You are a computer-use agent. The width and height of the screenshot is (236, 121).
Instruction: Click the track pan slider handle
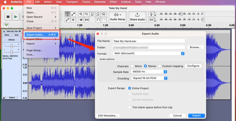coord(12,52)
